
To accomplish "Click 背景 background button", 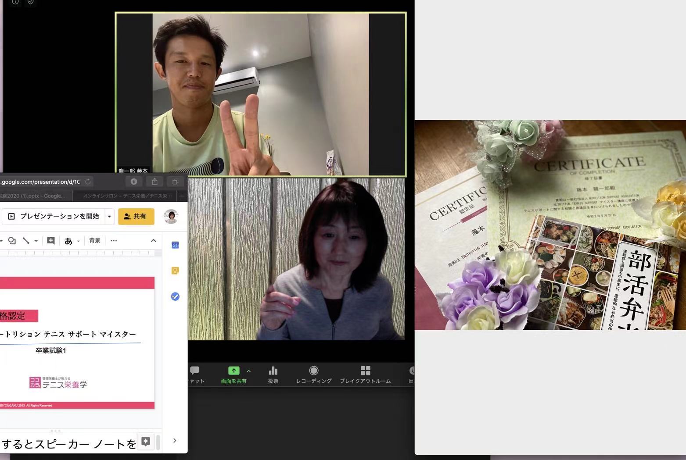I will (x=95, y=240).
